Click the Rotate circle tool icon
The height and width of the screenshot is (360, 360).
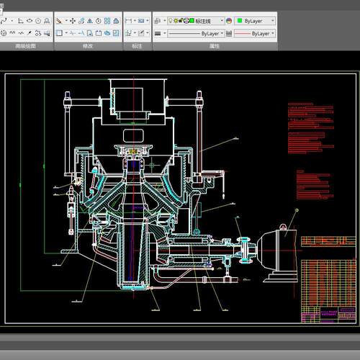pyautogui.click(x=99, y=21)
